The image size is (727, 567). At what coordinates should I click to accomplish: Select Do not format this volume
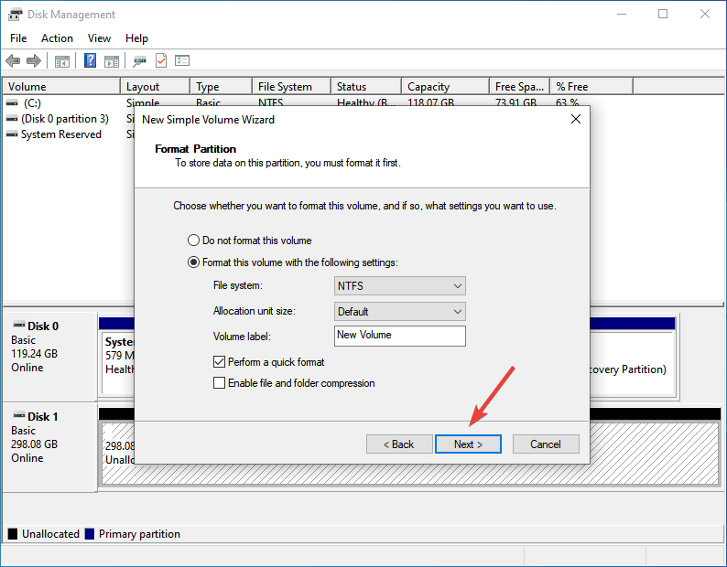click(193, 240)
